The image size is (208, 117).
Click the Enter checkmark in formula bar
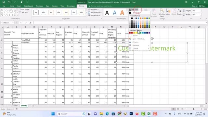pyautogui.click(x=26, y=23)
